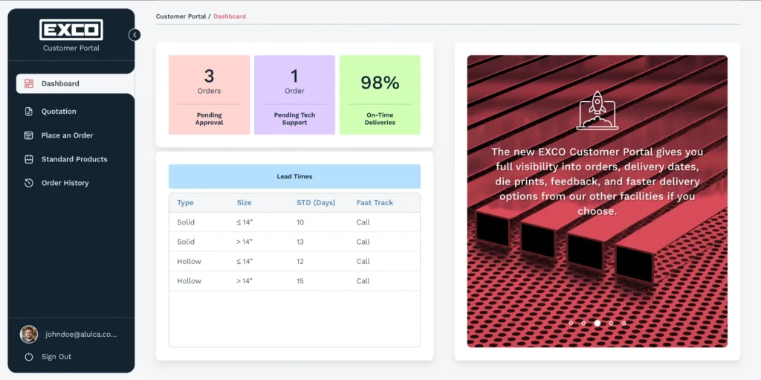Click the Place an Order icon
The image size is (761, 380).
29,135
